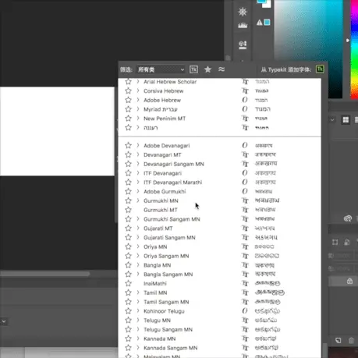The width and height of the screenshot is (358, 358).
Task: Open the 所有类 filter dropdown
Action: [x=161, y=69]
